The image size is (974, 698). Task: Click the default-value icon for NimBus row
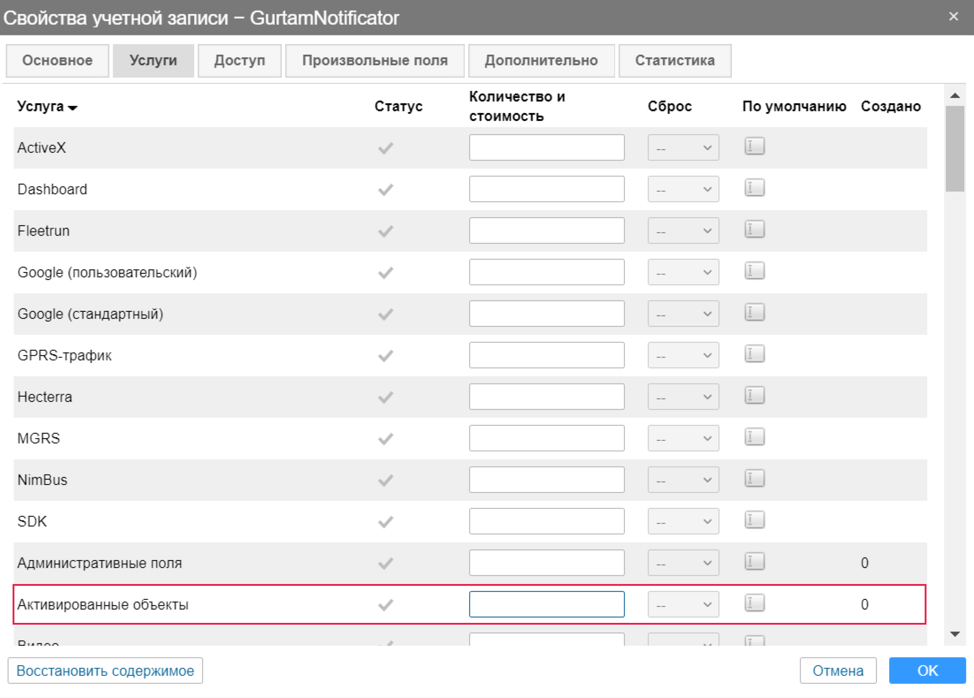click(754, 478)
